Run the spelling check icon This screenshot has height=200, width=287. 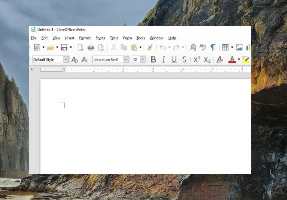tap(203, 47)
